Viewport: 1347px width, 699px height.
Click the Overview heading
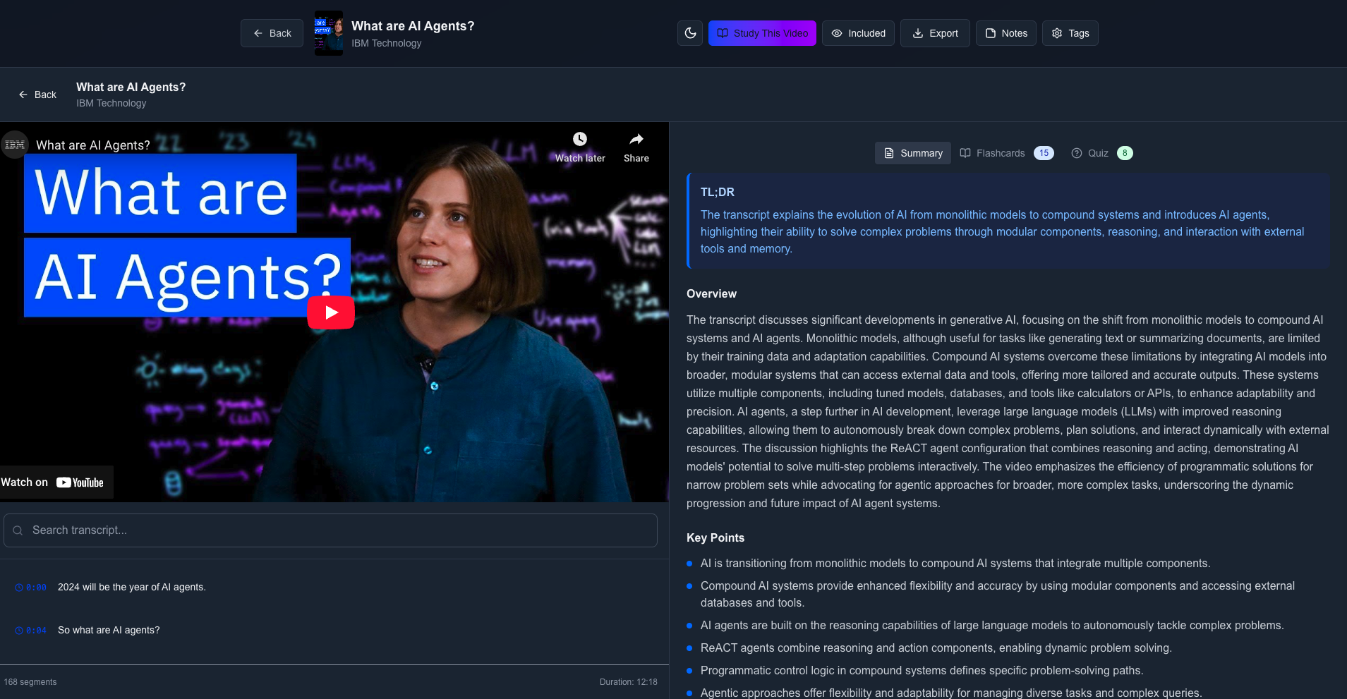[x=711, y=294]
